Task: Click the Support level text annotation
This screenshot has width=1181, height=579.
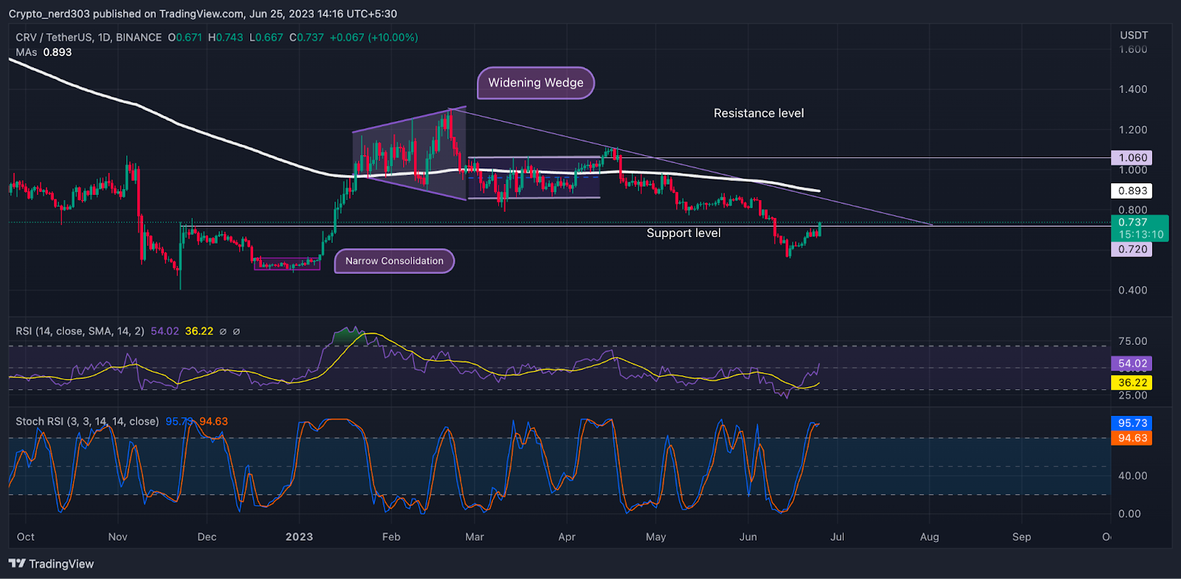Action: 684,233
